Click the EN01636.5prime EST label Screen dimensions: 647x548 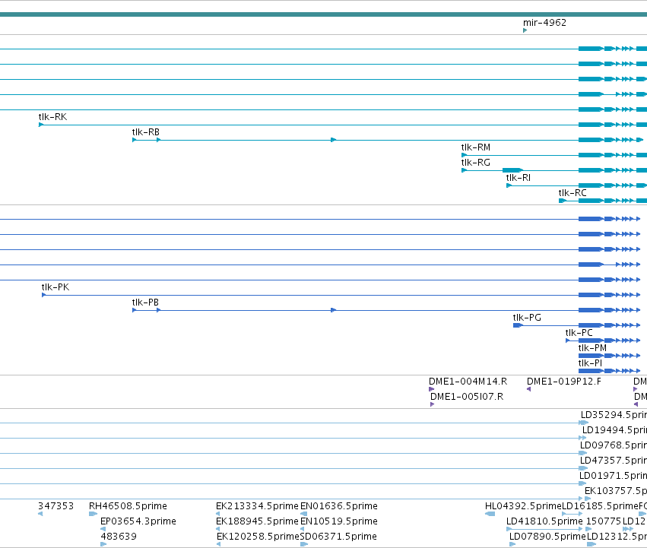click(x=339, y=506)
